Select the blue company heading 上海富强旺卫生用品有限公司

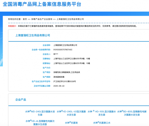pos(33,35)
